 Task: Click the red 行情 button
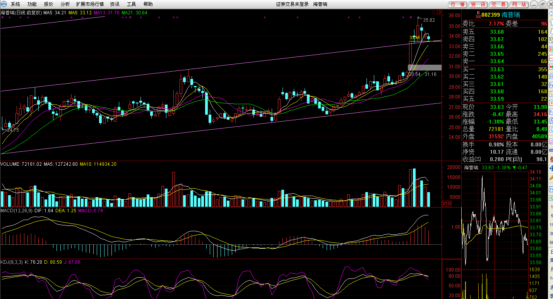coord(458,4)
